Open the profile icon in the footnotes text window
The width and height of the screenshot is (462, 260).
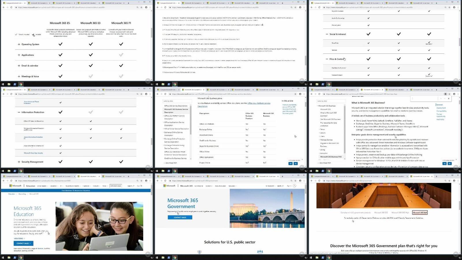pyautogui.click(x=300, y=7)
